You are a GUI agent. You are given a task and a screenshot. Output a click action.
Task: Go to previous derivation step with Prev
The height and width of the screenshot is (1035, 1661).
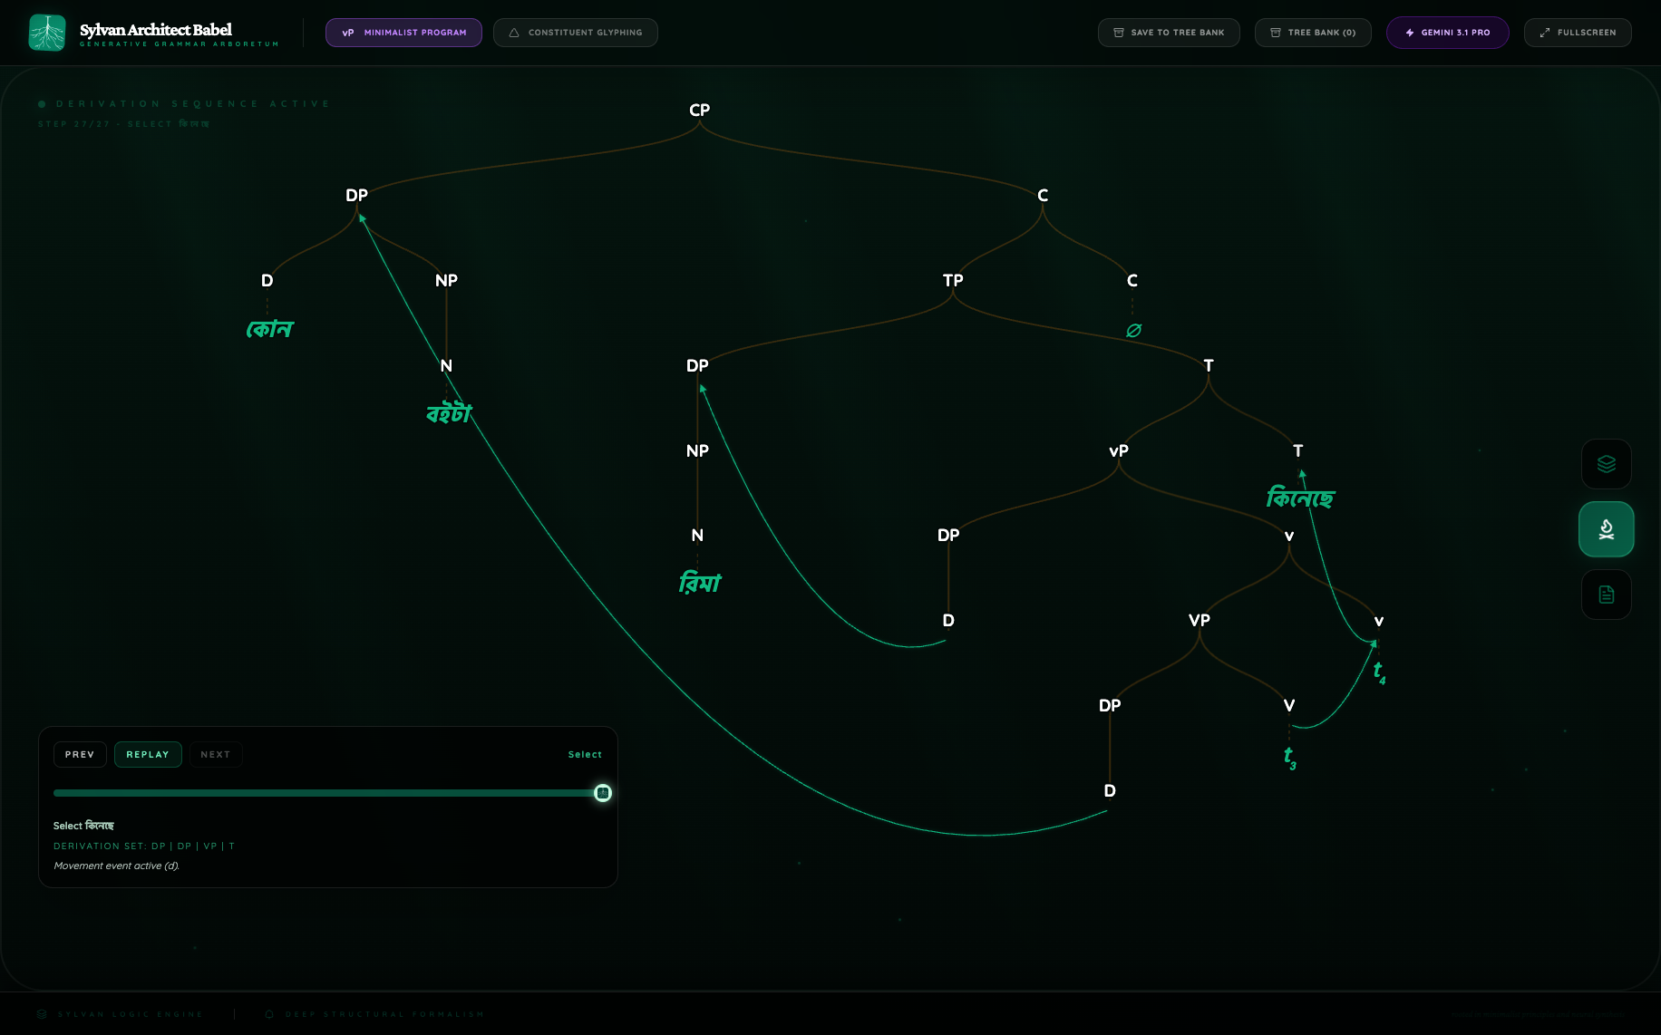pyautogui.click(x=80, y=754)
